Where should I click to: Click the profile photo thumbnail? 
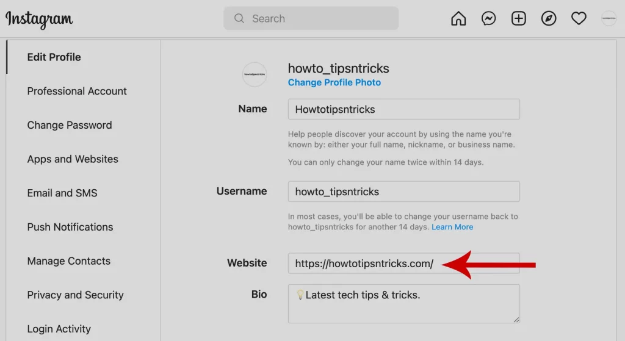click(x=255, y=74)
